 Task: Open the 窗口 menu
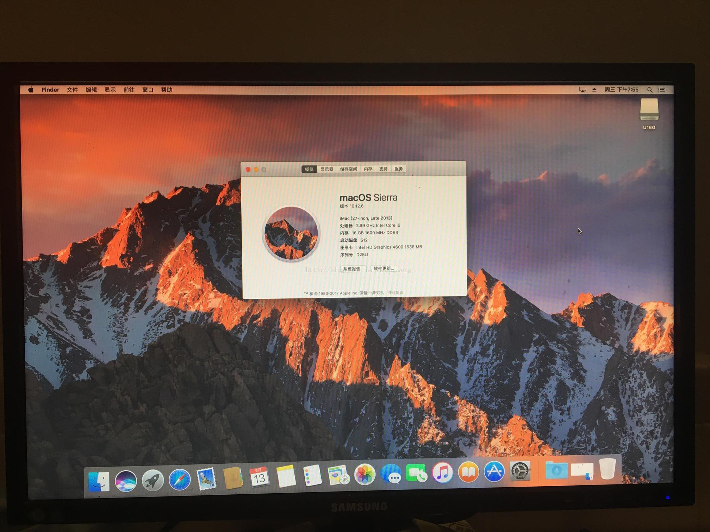pos(148,90)
